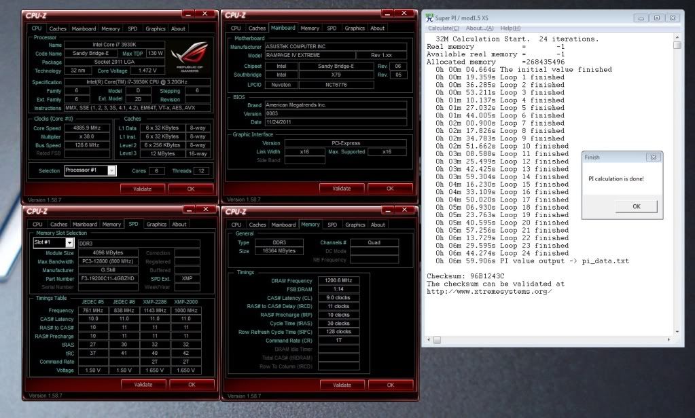
Task: Click Validate in the CPU-Z Mainboard window
Action: [341, 189]
